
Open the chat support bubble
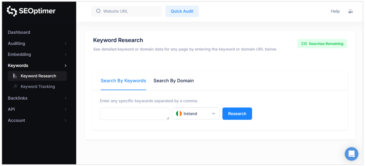pos(351,154)
